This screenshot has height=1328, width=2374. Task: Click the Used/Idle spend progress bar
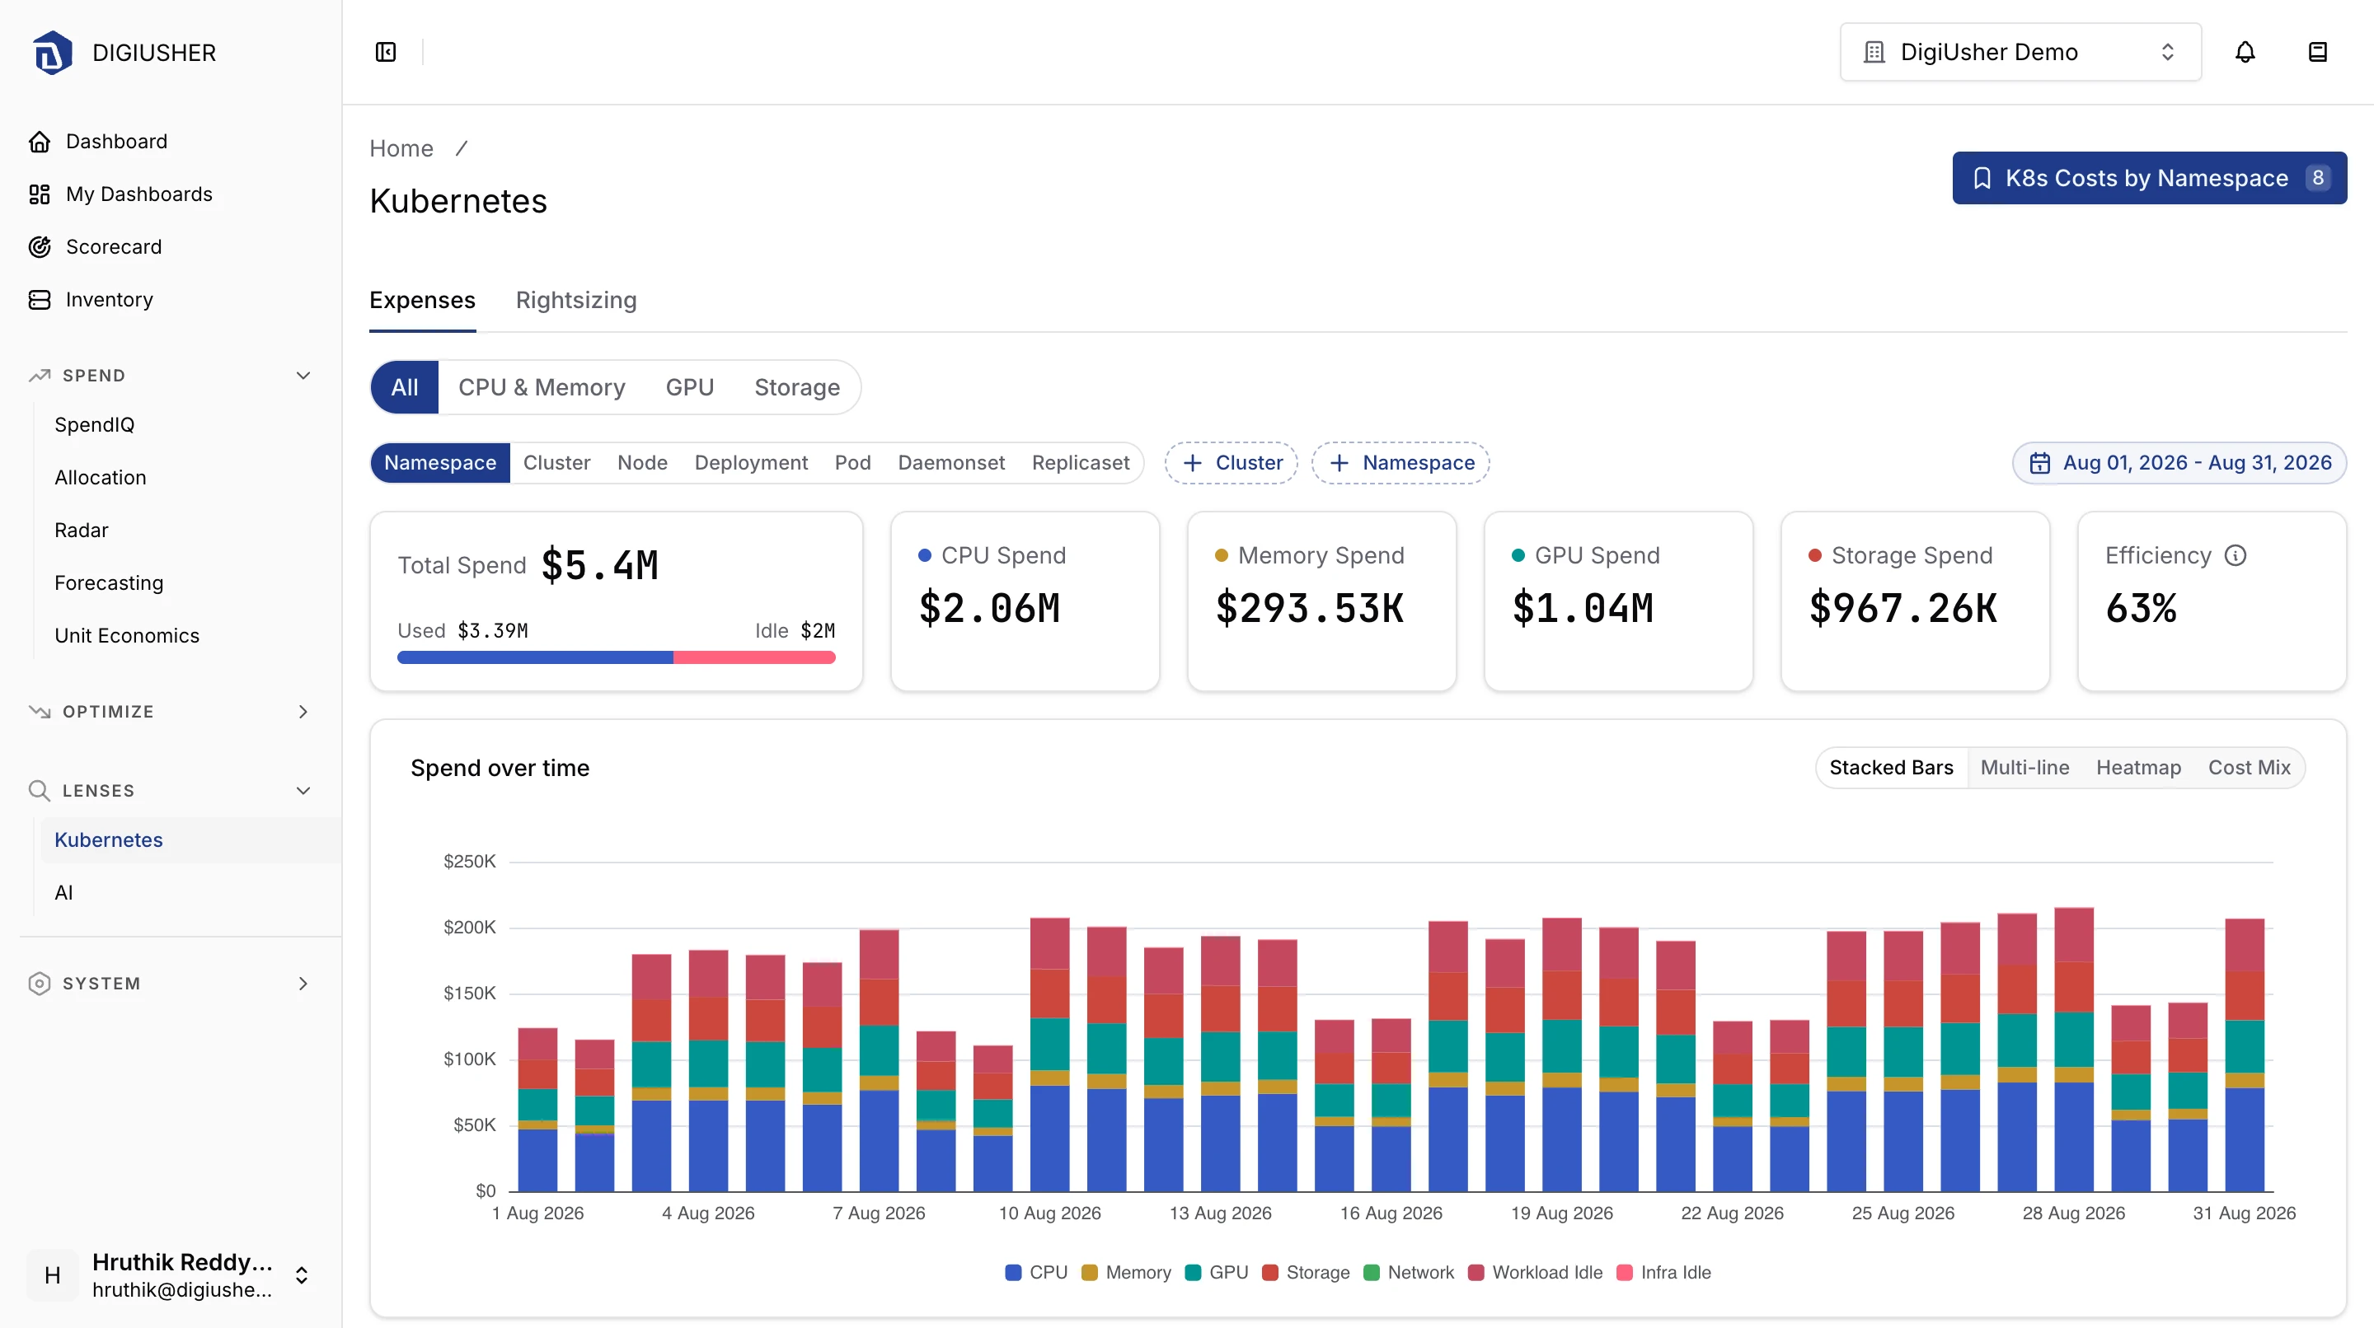coord(617,657)
